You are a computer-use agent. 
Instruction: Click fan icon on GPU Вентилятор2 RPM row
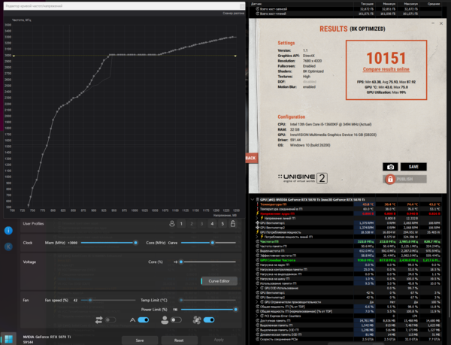[258, 228]
